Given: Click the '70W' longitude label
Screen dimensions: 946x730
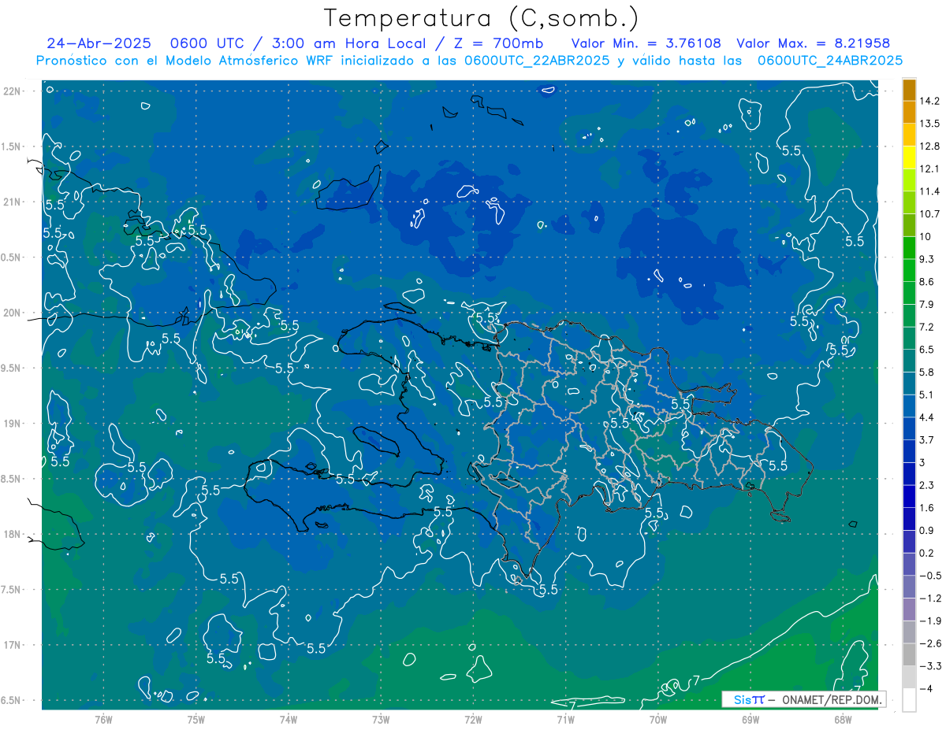Looking at the screenshot, I should [658, 720].
